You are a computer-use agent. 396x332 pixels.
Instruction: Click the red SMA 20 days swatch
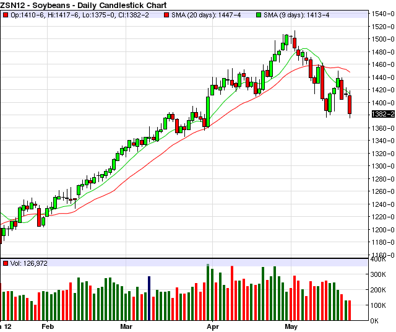click(166, 15)
